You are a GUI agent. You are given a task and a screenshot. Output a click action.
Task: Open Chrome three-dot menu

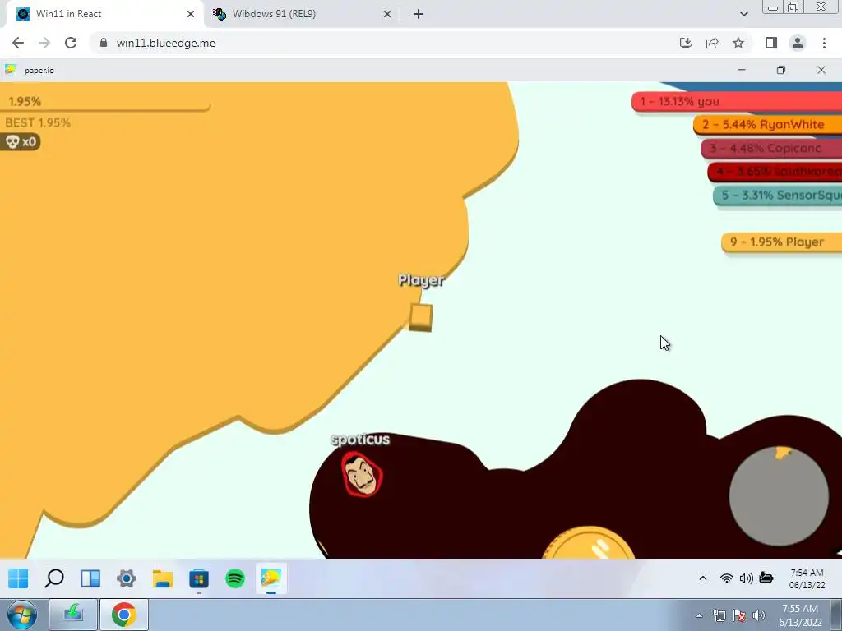(x=824, y=43)
